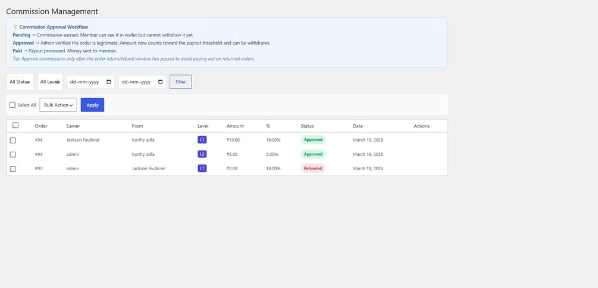Click the Date column header
Image resolution: width=598 pixels, height=288 pixels.
(x=358, y=126)
